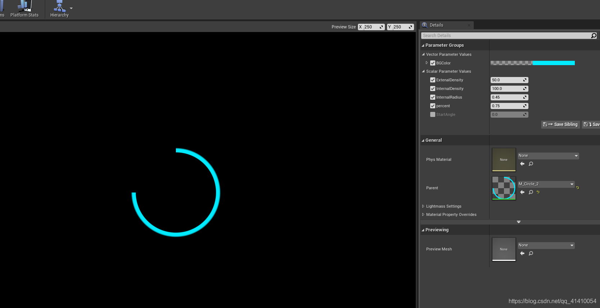
Task: Use selected asset arrow for Preview Mesh
Action: click(x=522, y=253)
